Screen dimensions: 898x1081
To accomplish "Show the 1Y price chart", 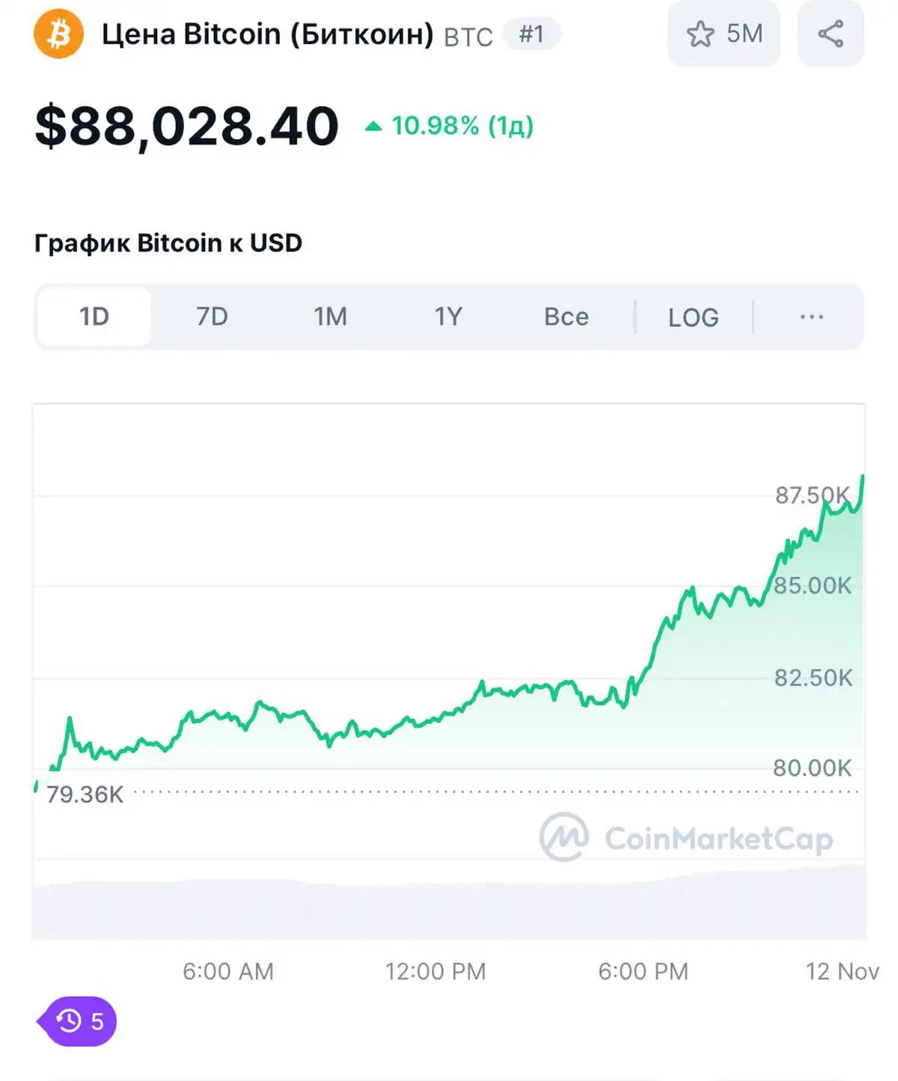I will tap(448, 316).
